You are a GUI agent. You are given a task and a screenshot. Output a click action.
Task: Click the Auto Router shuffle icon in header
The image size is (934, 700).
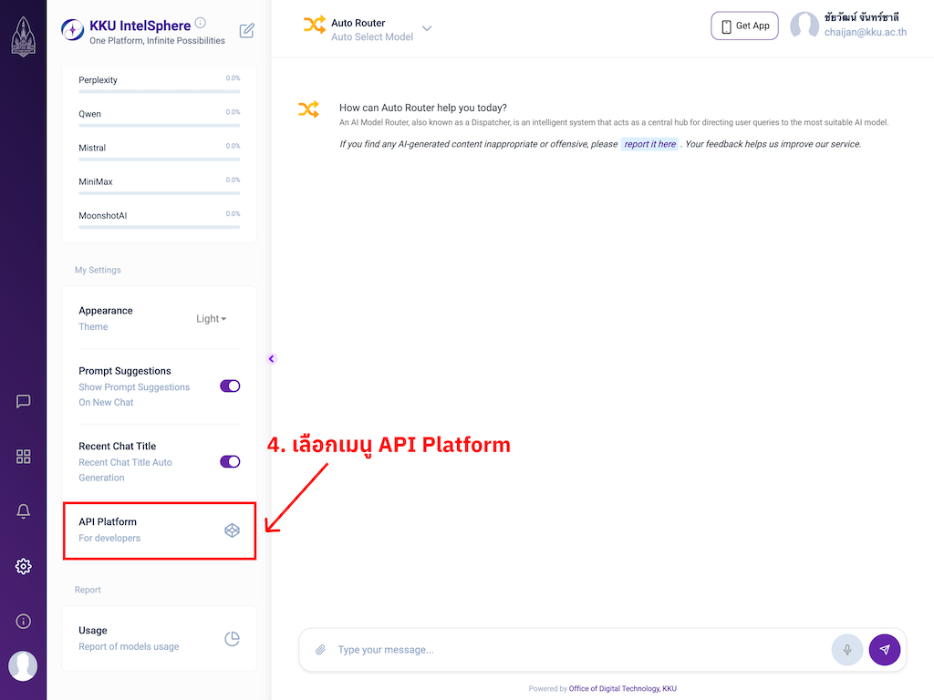[x=315, y=25]
